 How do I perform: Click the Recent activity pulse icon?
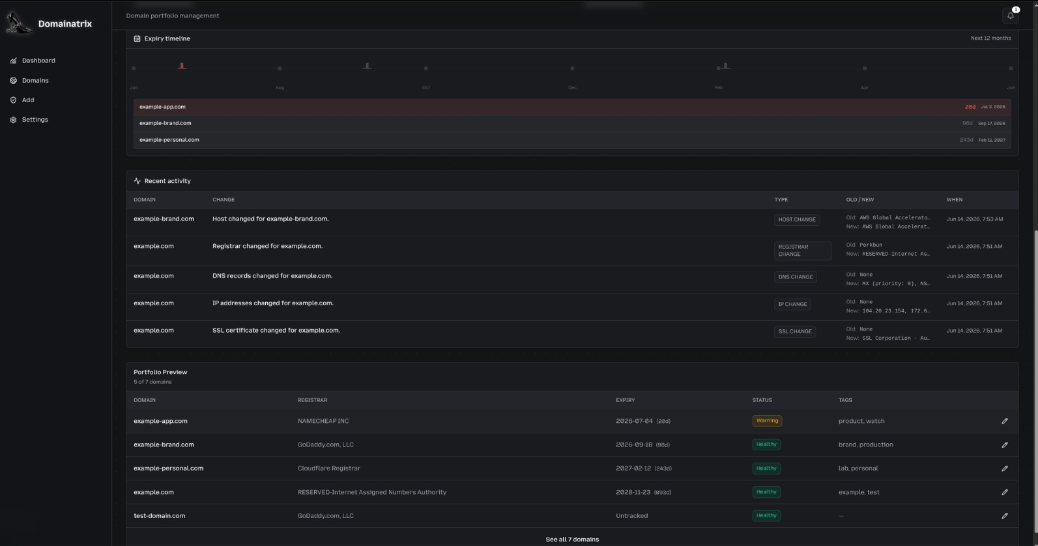click(x=137, y=181)
